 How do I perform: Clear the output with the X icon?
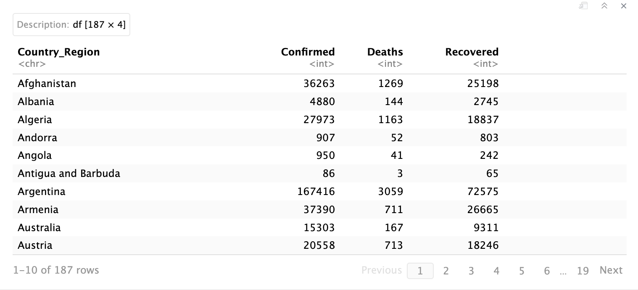624,6
